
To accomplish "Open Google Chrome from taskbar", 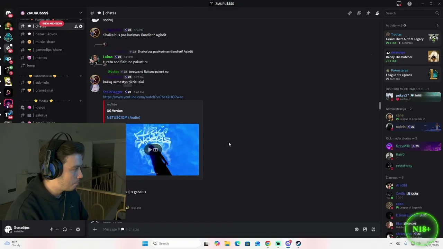I will click(268, 243).
